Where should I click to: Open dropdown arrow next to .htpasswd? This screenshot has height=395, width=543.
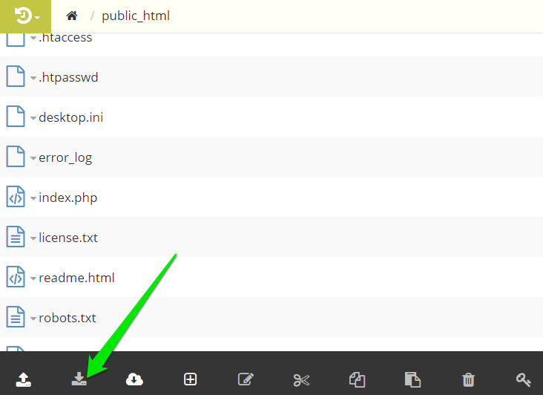pyautogui.click(x=33, y=78)
